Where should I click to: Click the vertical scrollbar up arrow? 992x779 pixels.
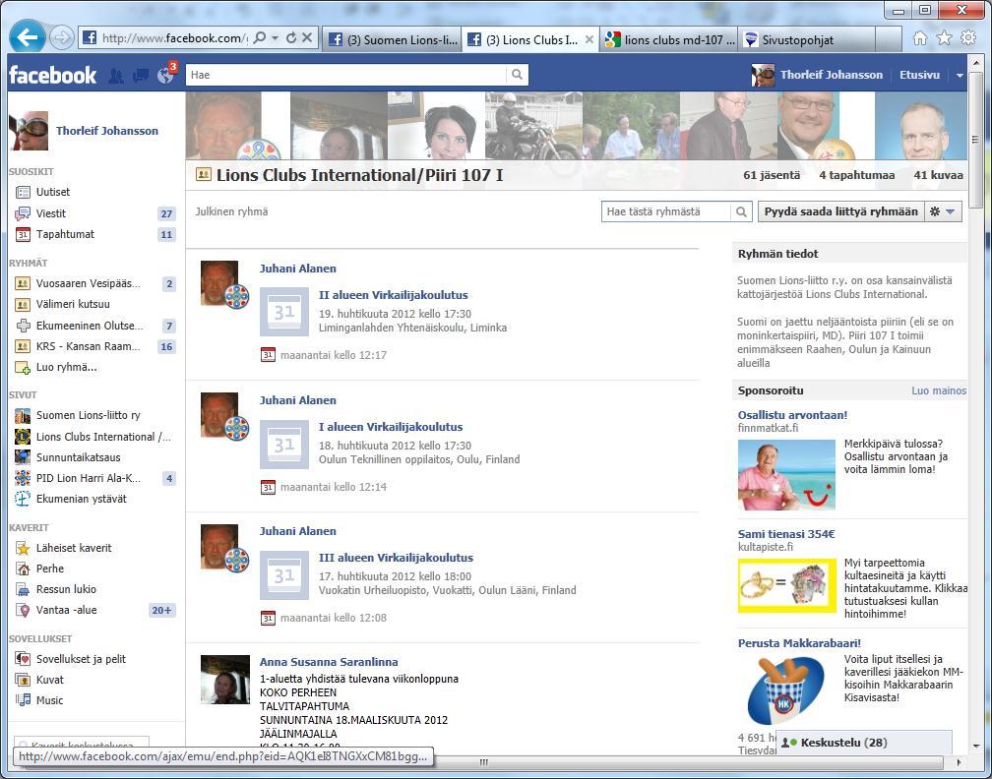pos(975,64)
